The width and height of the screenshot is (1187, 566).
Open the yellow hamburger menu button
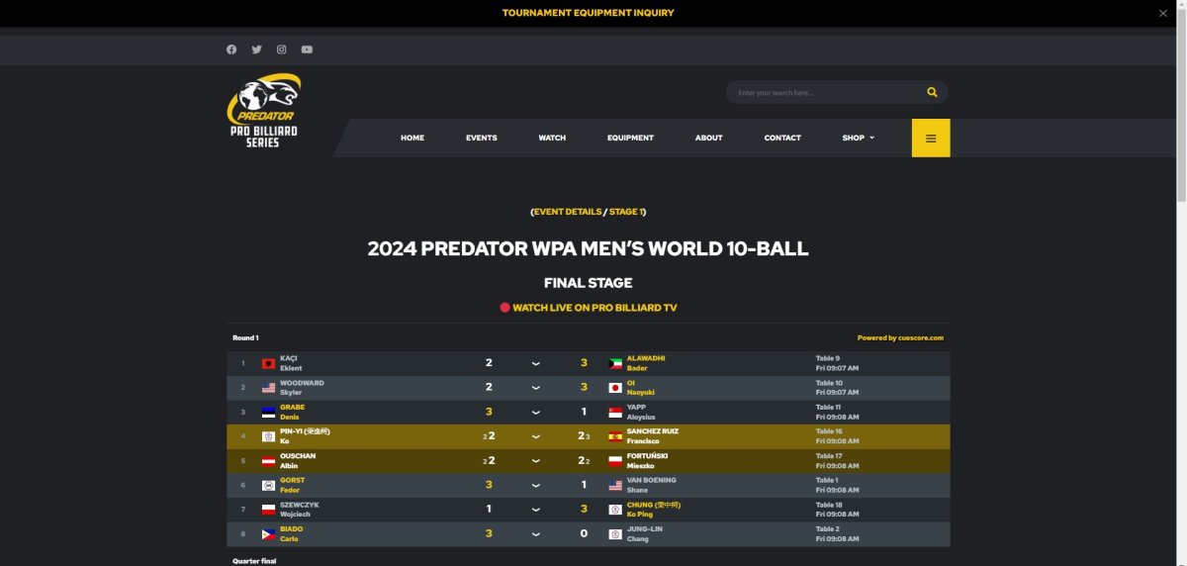(x=931, y=138)
